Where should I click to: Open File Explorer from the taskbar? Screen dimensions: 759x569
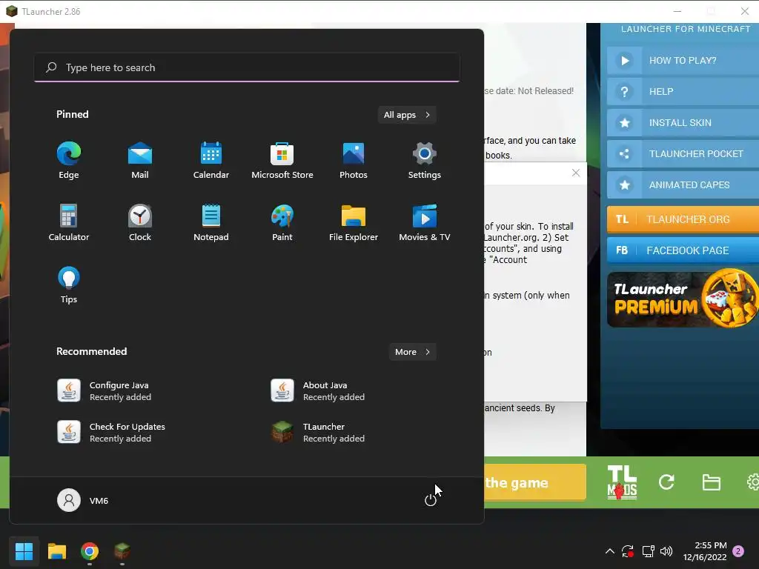coord(56,550)
